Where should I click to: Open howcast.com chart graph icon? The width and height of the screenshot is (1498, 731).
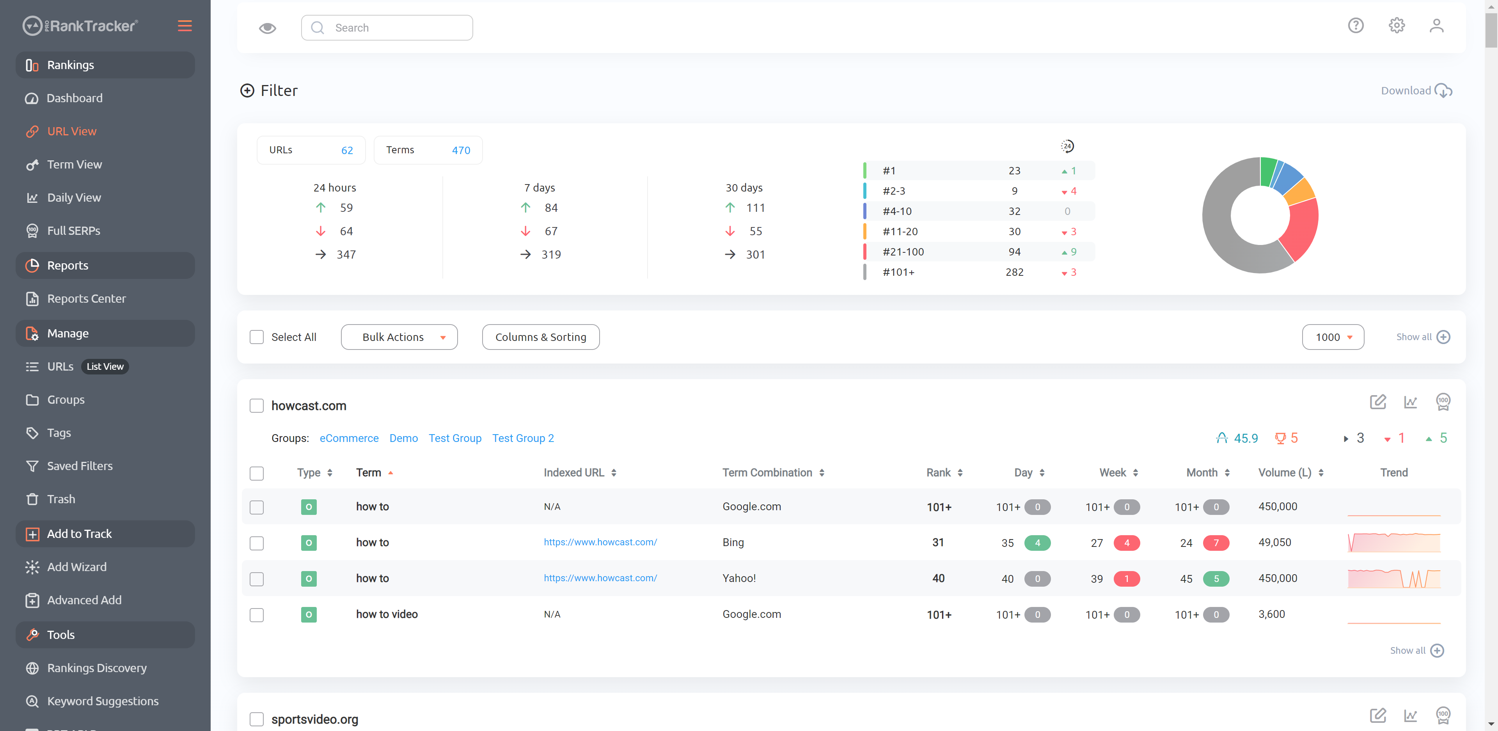pos(1410,402)
